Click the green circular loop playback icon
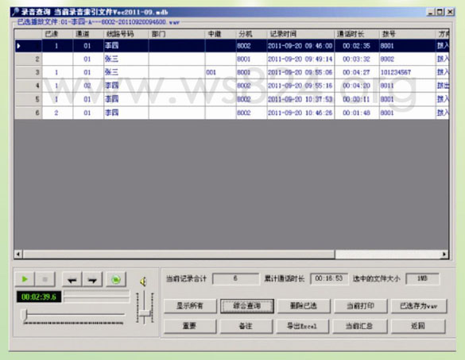 (116, 279)
